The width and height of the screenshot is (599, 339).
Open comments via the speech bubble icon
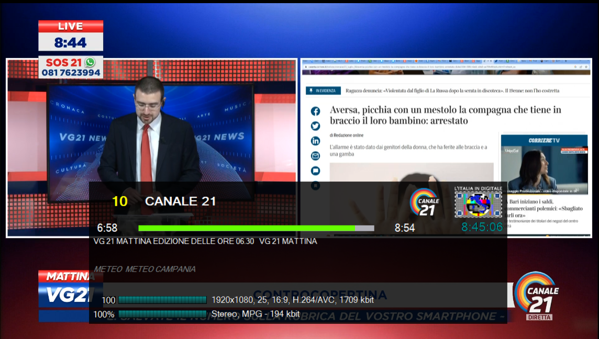click(315, 171)
